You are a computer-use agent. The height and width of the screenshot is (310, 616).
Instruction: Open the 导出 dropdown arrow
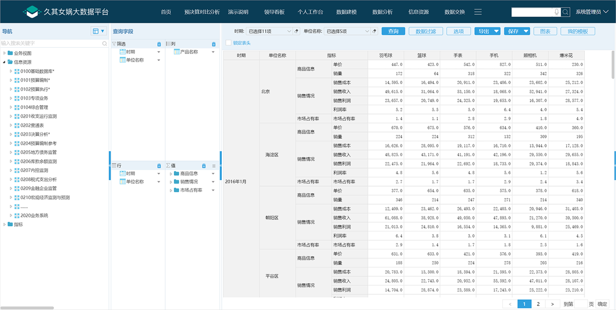click(496, 31)
